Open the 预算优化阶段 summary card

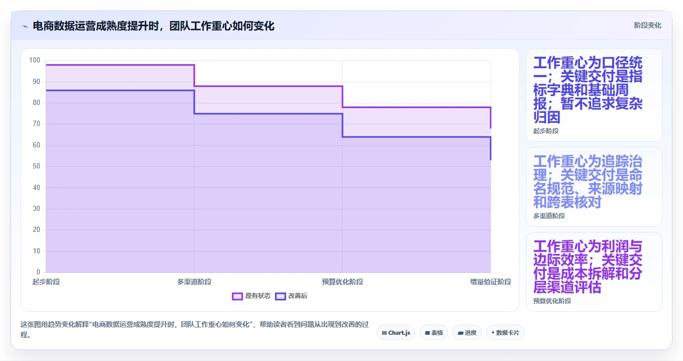pos(594,272)
